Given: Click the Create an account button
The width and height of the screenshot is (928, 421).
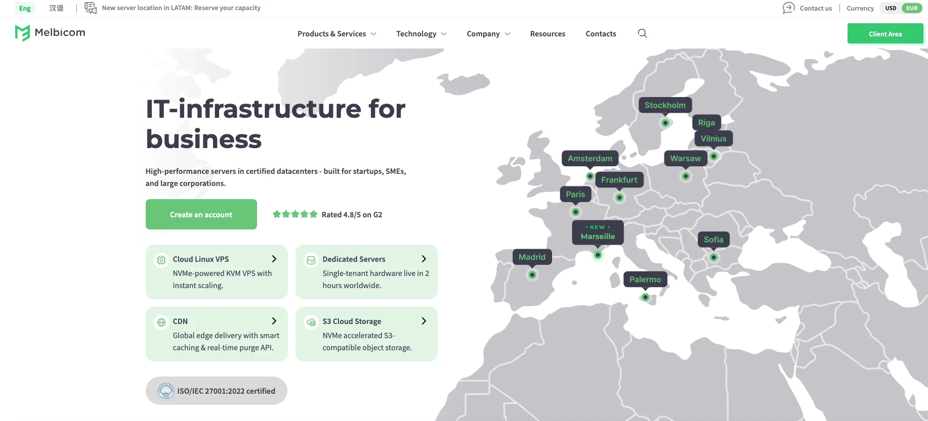Looking at the screenshot, I should tap(201, 214).
